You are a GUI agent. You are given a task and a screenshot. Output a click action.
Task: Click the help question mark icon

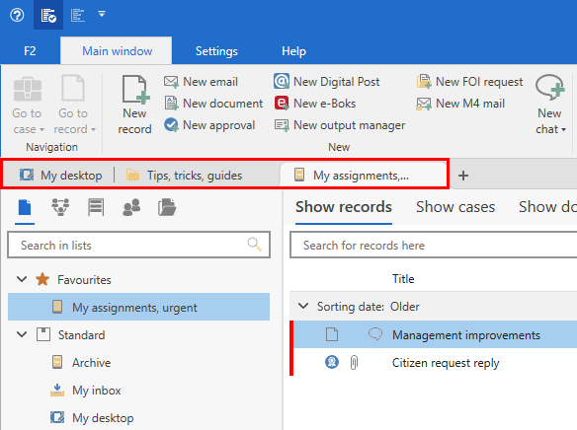pos(17,15)
